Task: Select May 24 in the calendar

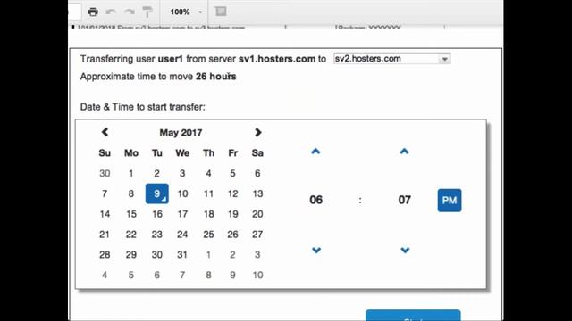Action: [x=182, y=235]
